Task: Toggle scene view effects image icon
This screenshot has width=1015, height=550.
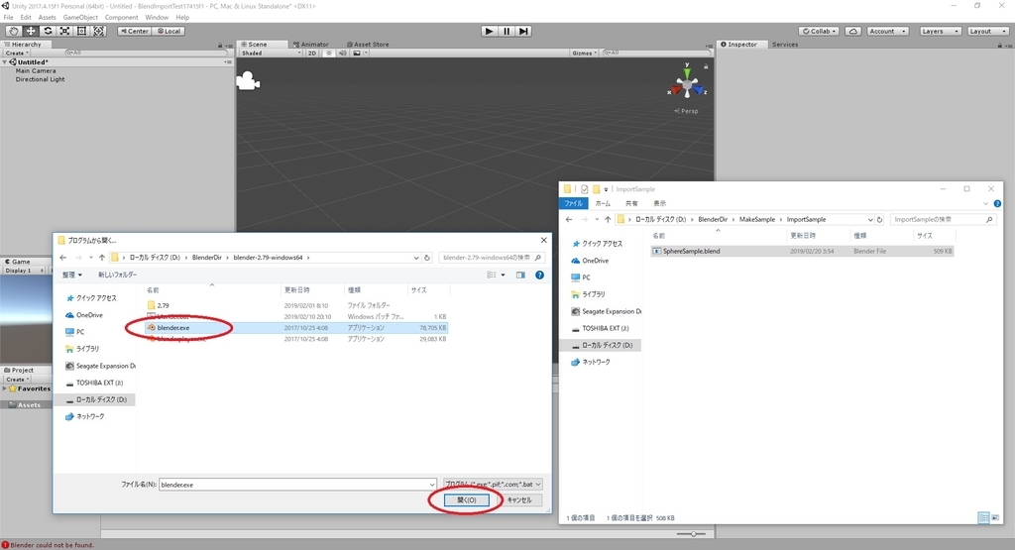Action: tap(357, 54)
